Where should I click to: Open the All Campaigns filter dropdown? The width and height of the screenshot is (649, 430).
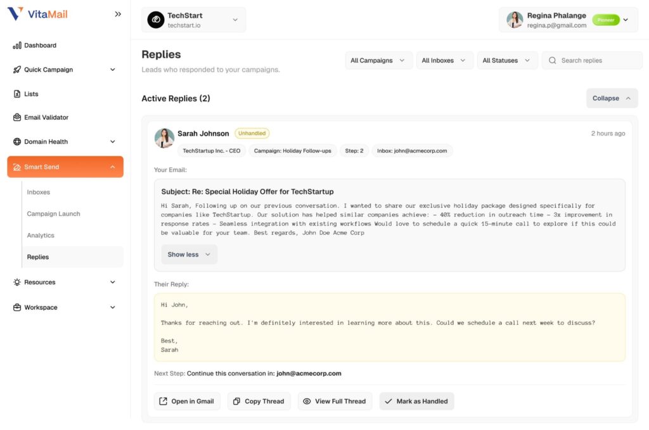tap(378, 60)
